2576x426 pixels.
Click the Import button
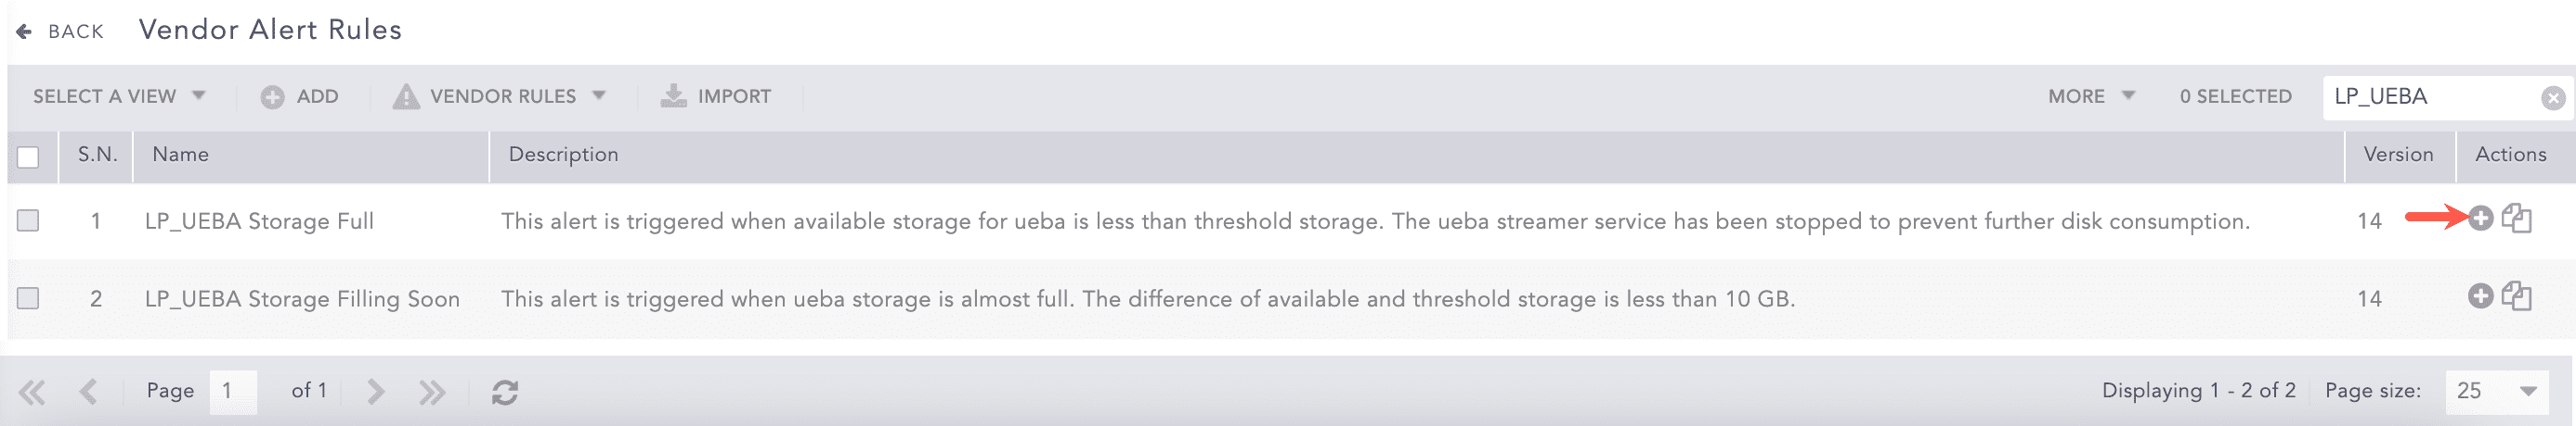pyautogui.click(x=716, y=95)
